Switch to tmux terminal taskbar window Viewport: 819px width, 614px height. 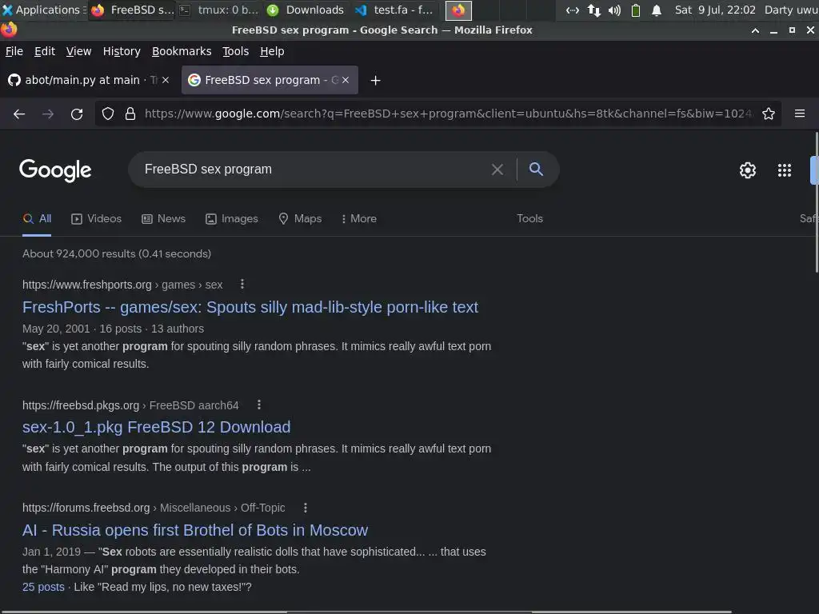tap(219, 10)
